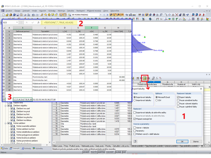The image size is (211, 158).
Task: Open the RF-FORM-FINDING module dropdown
Action: pyautogui.click(x=101, y=15)
